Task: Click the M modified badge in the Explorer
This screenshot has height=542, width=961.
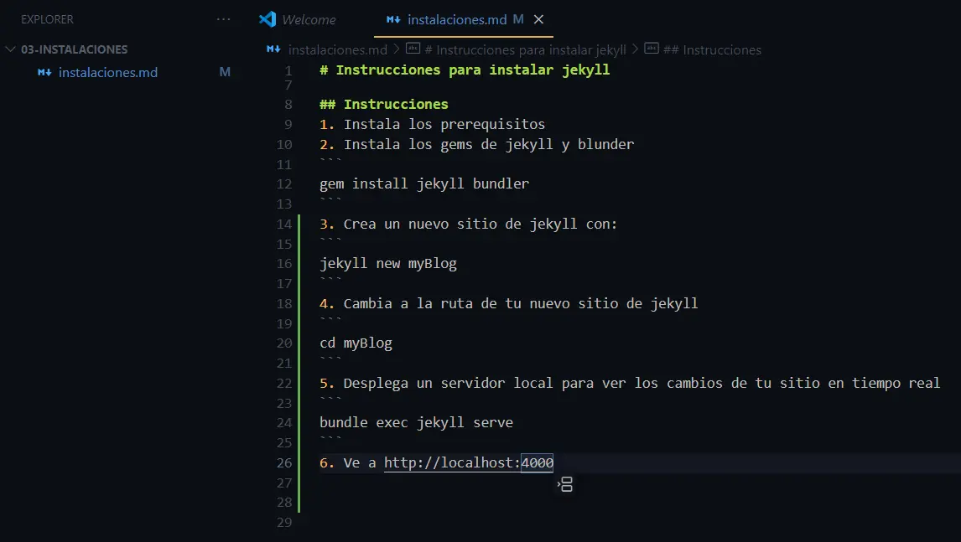Action: tap(225, 72)
